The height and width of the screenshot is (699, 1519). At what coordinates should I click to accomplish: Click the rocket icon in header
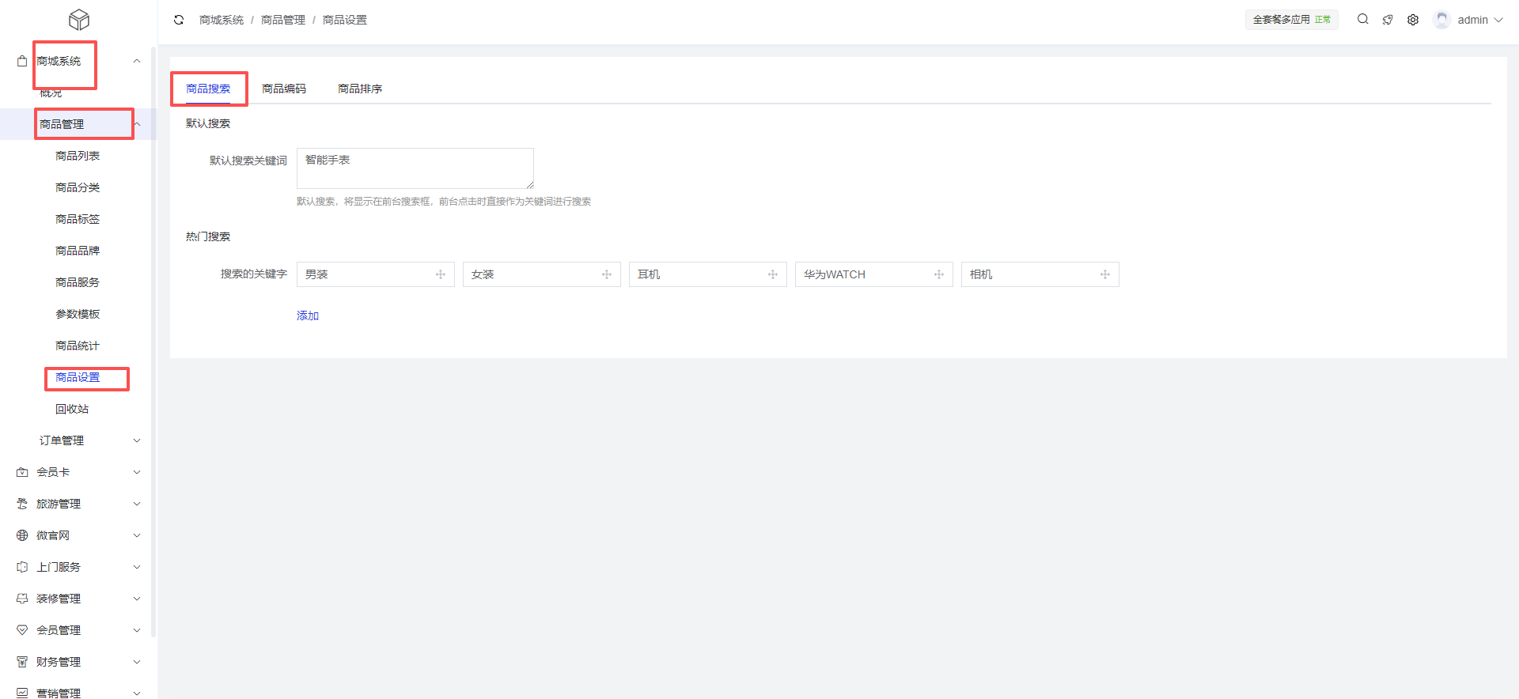pyautogui.click(x=1388, y=20)
